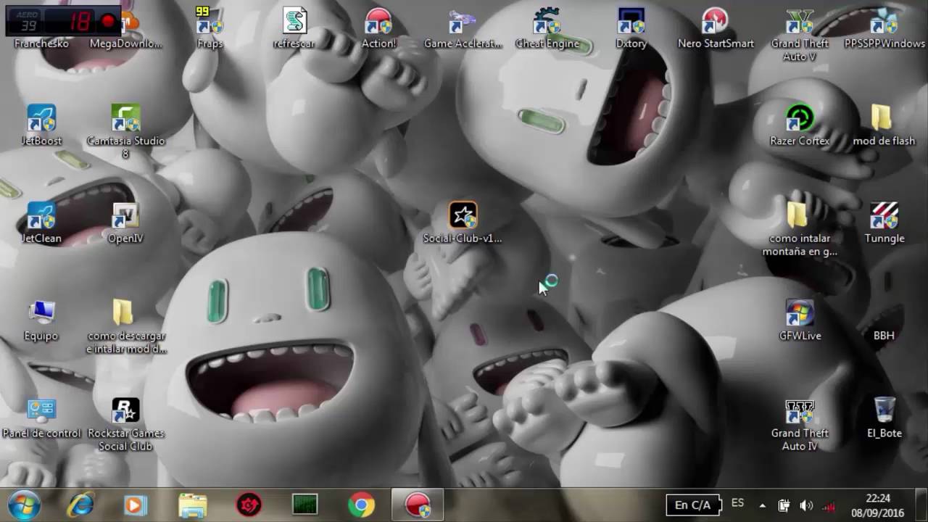
Task: Open the Cheat Engine shortcut
Action: coord(547,28)
